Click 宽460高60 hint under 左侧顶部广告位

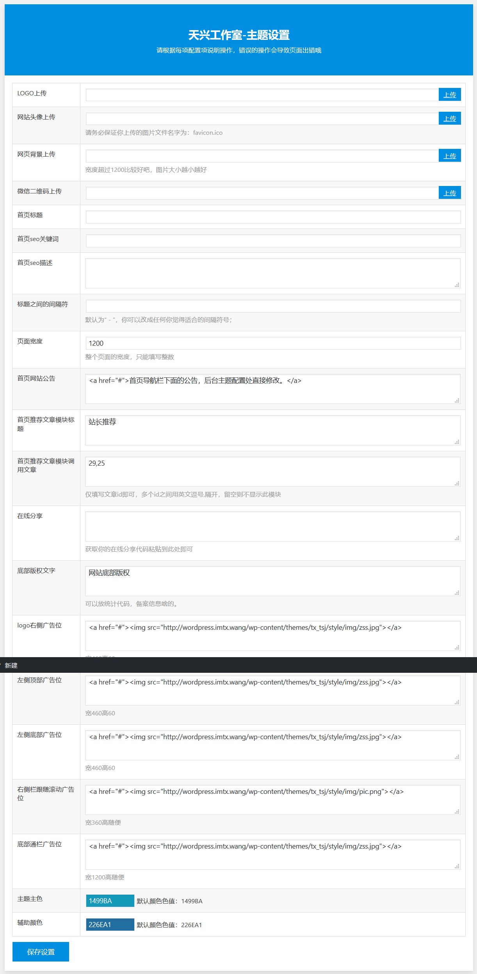pyautogui.click(x=100, y=713)
